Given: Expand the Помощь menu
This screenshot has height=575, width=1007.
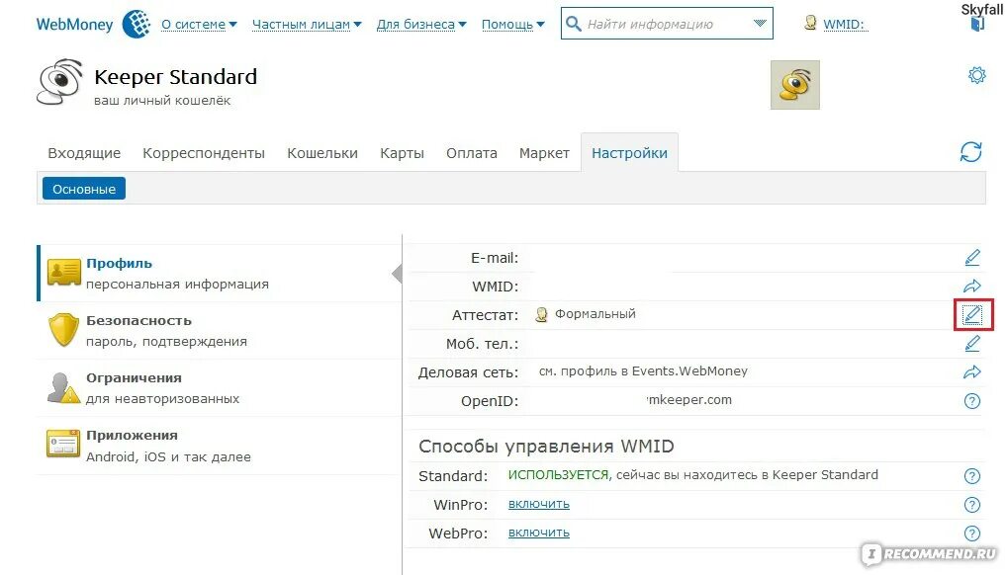Looking at the screenshot, I should [x=513, y=25].
